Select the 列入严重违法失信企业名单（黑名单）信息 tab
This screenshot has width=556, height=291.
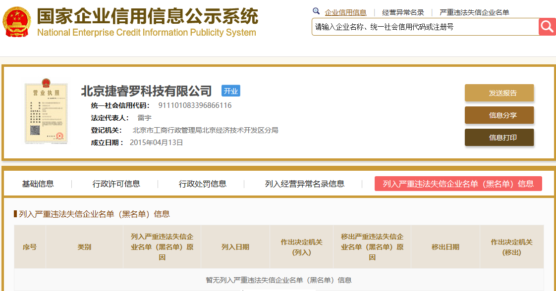coord(458,184)
